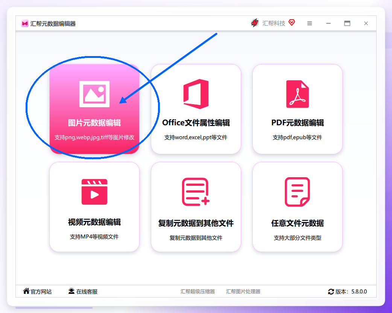Click text 支持word,excel,ppt等文件

[196, 137]
